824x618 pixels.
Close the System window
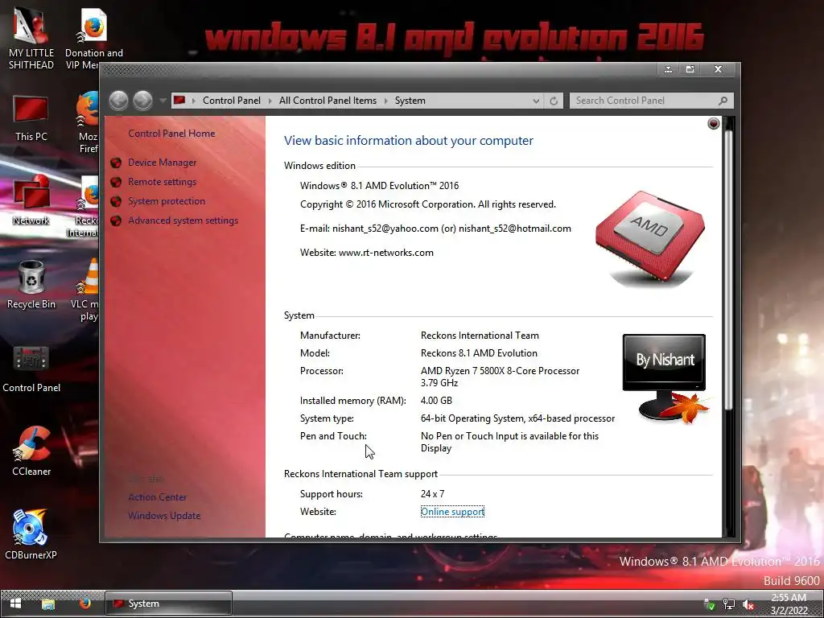click(718, 69)
